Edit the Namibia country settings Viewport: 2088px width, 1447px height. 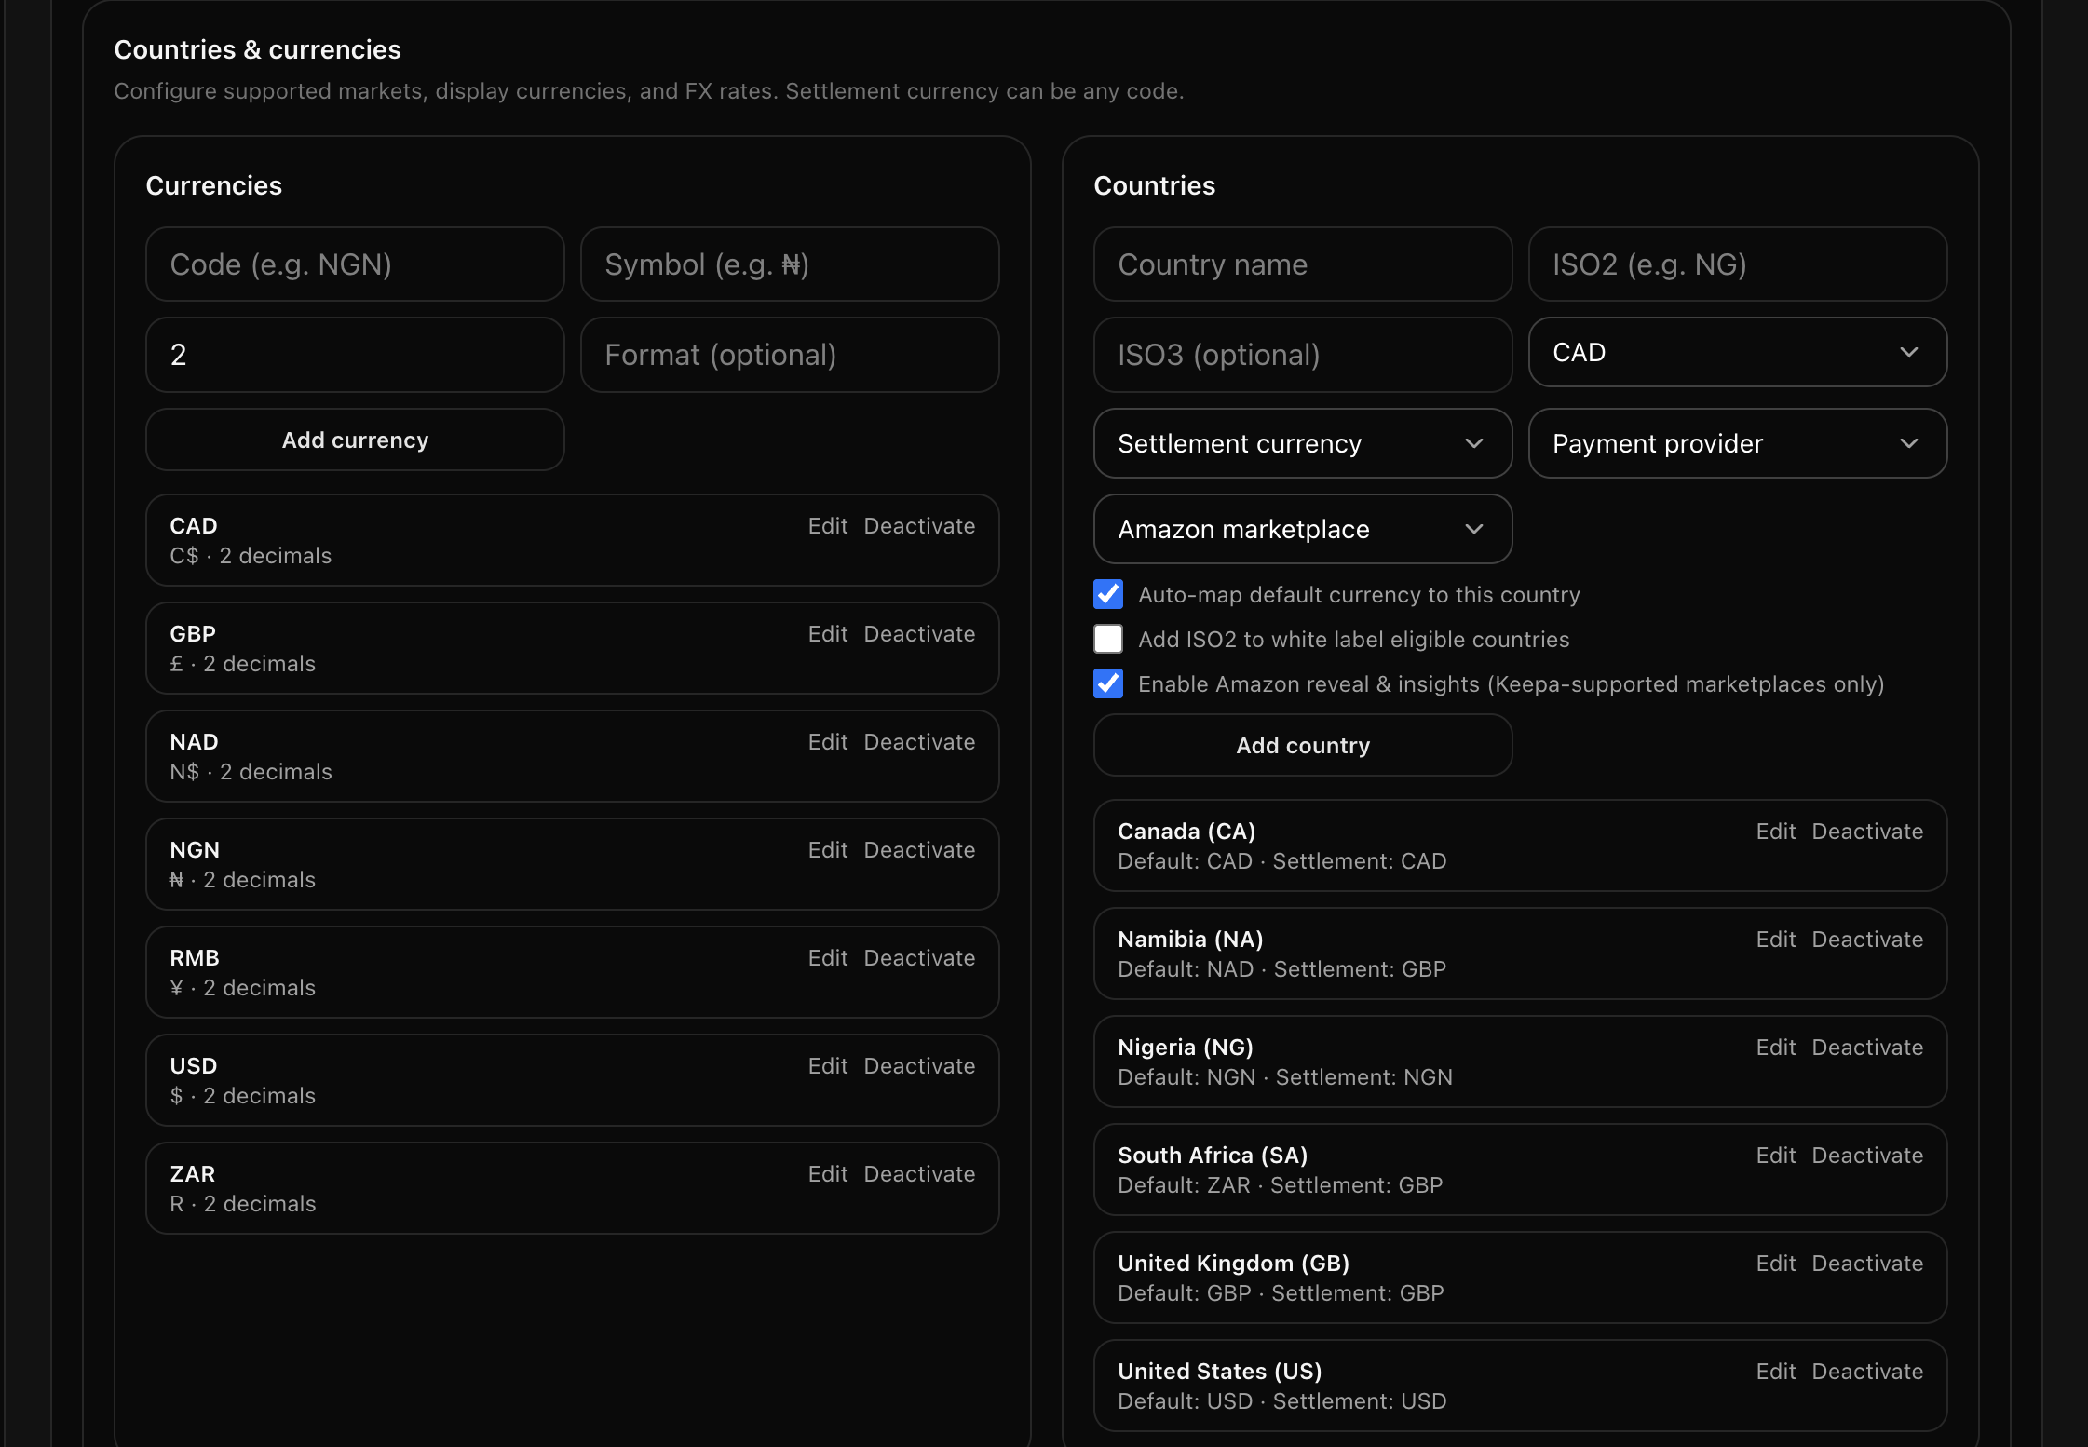[1775, 939]
